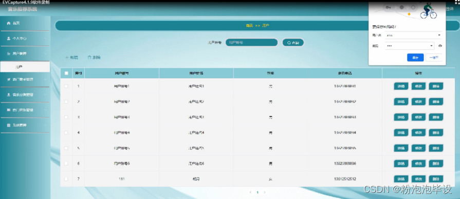
Task: Click phone number 13823888886
Action: click(x=345, y=163)
